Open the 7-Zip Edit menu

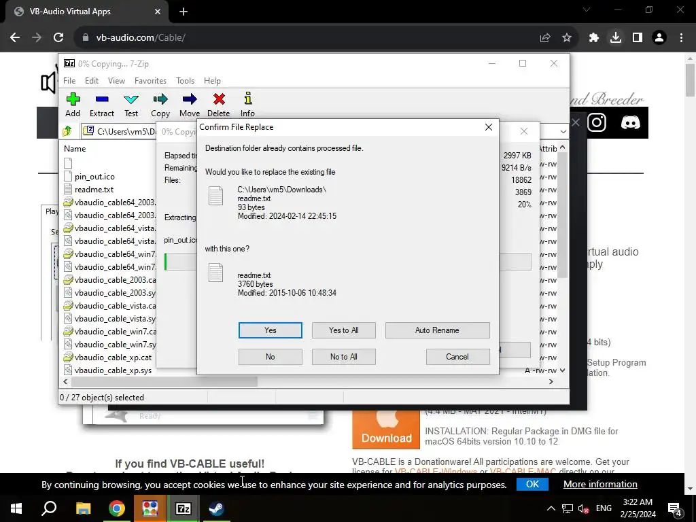click(92, 81)
